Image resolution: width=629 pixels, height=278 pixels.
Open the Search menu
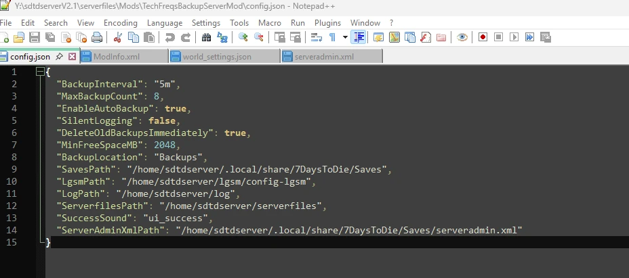coord(56,23)
